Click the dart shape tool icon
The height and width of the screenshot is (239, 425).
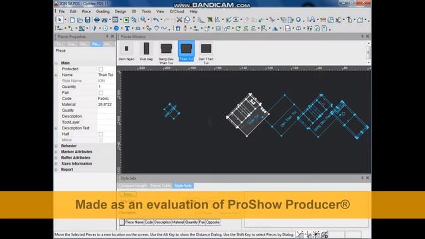pos(94,28)
